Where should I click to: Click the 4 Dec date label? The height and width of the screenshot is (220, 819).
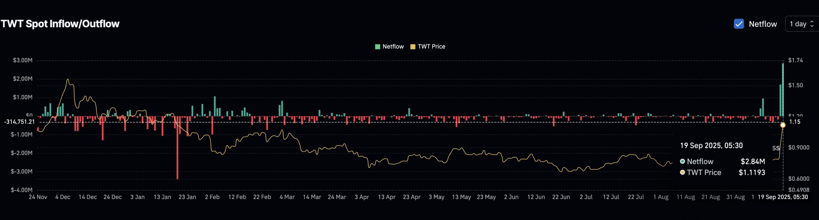pos(63,197)
